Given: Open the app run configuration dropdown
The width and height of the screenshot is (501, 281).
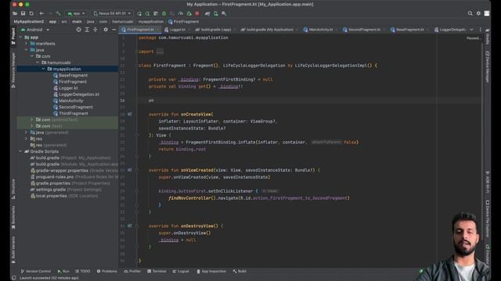Looking at the screenshot, I should [x=76, y=13].
